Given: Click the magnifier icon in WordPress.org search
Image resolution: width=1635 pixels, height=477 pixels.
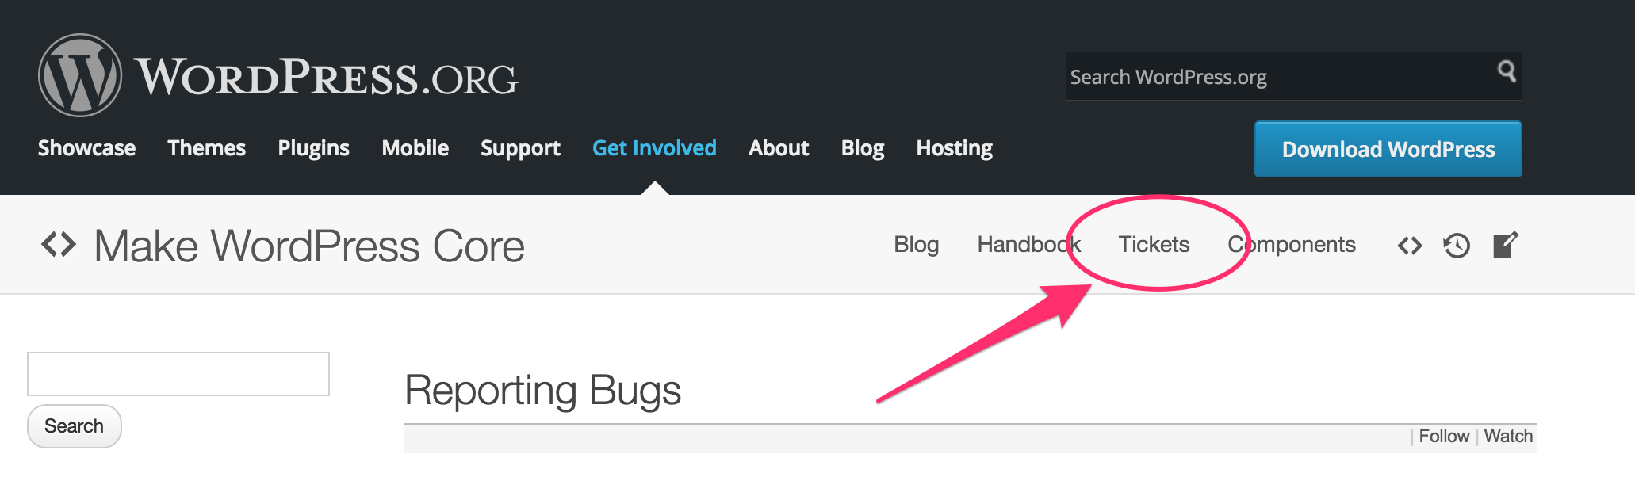Looking at the screenshot, I should point(1507,72).
